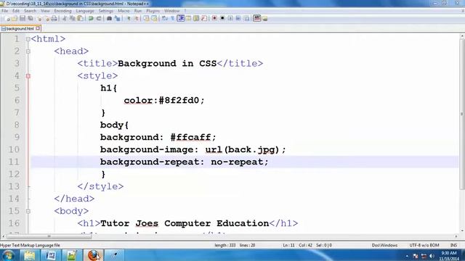Viewport: 465px width, 261px height.
Task: Click the Zoom In toolbar icon
Action: pyautogui.click(x=129, y=18)
